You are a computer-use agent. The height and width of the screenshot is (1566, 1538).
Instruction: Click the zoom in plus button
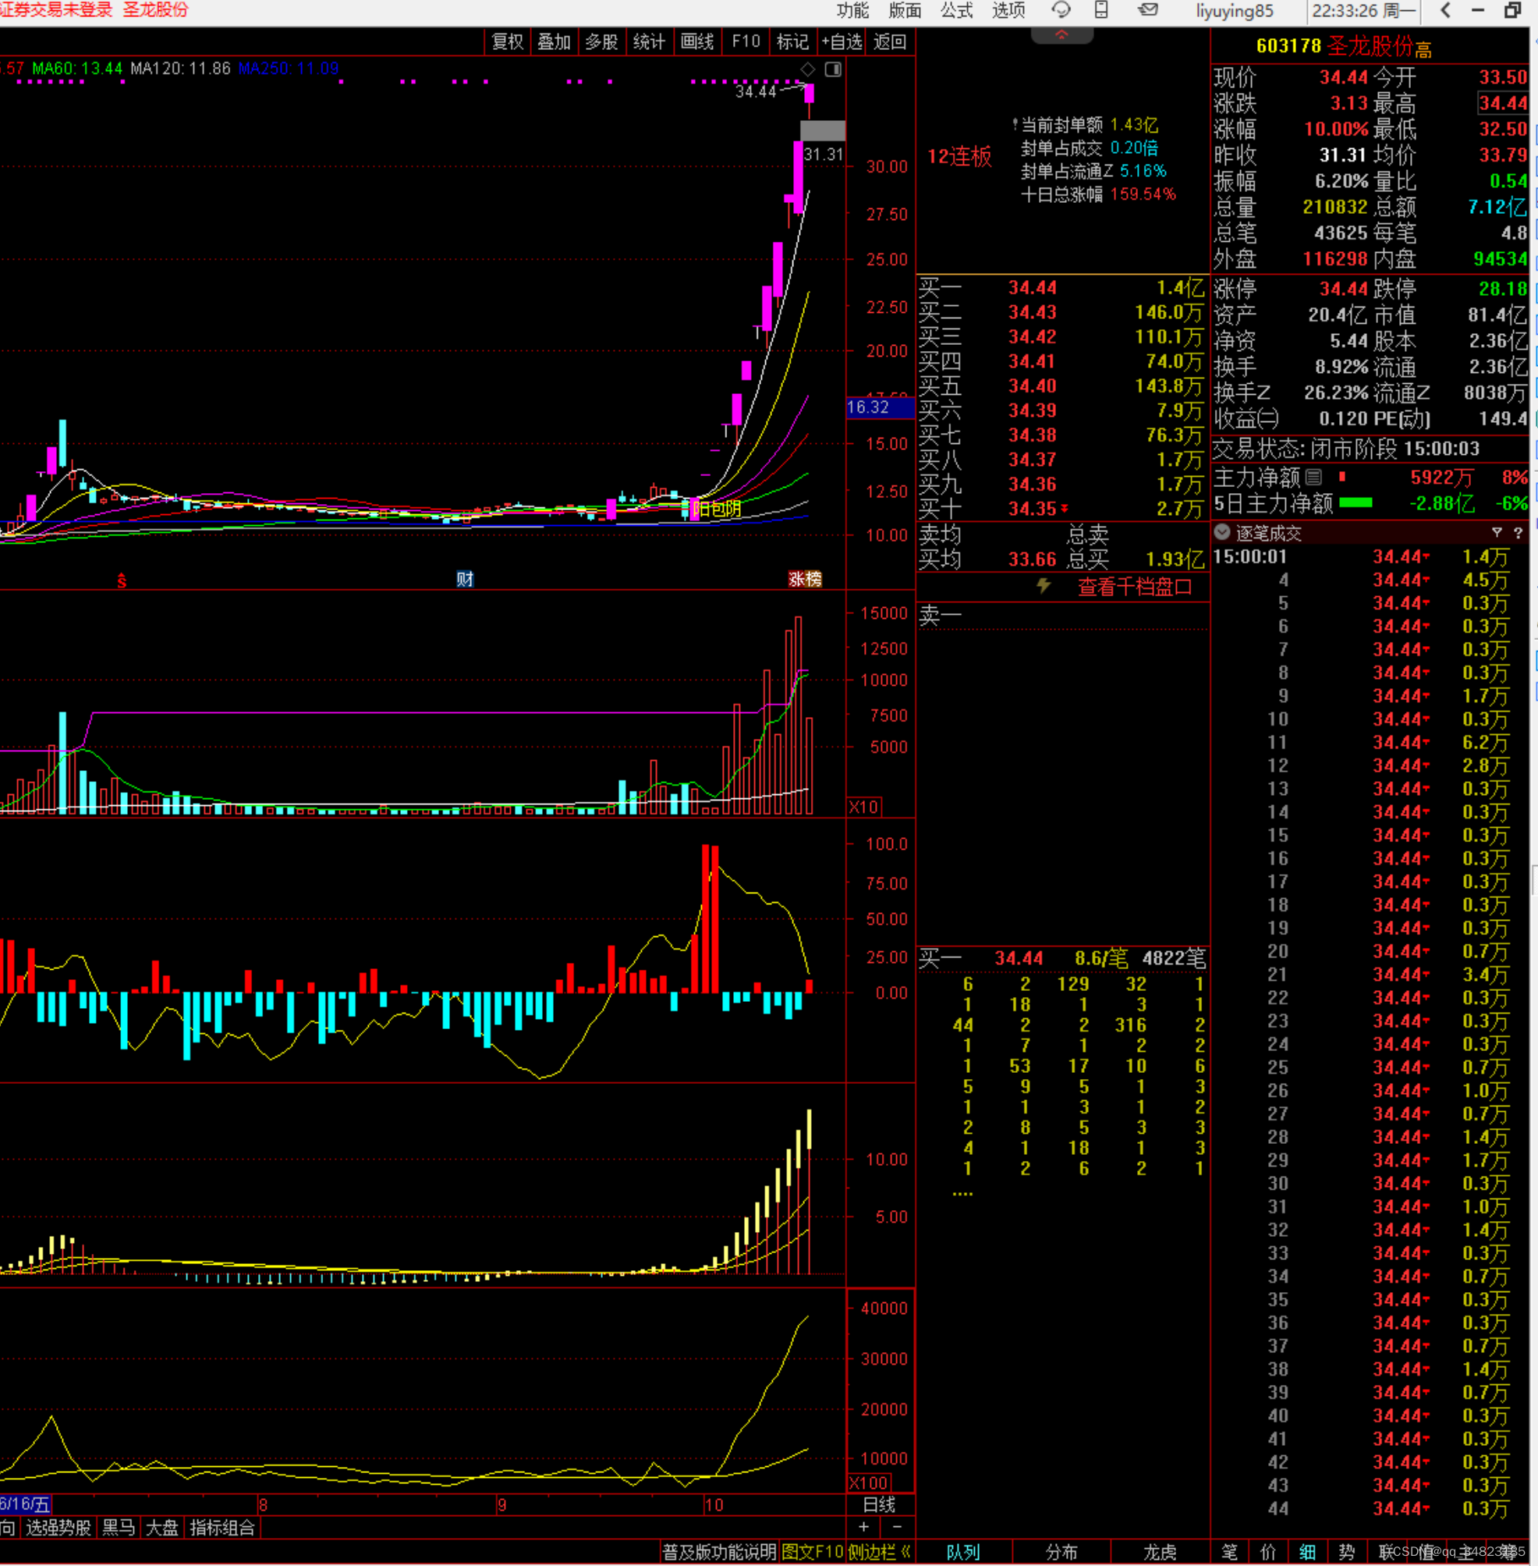863,1526
